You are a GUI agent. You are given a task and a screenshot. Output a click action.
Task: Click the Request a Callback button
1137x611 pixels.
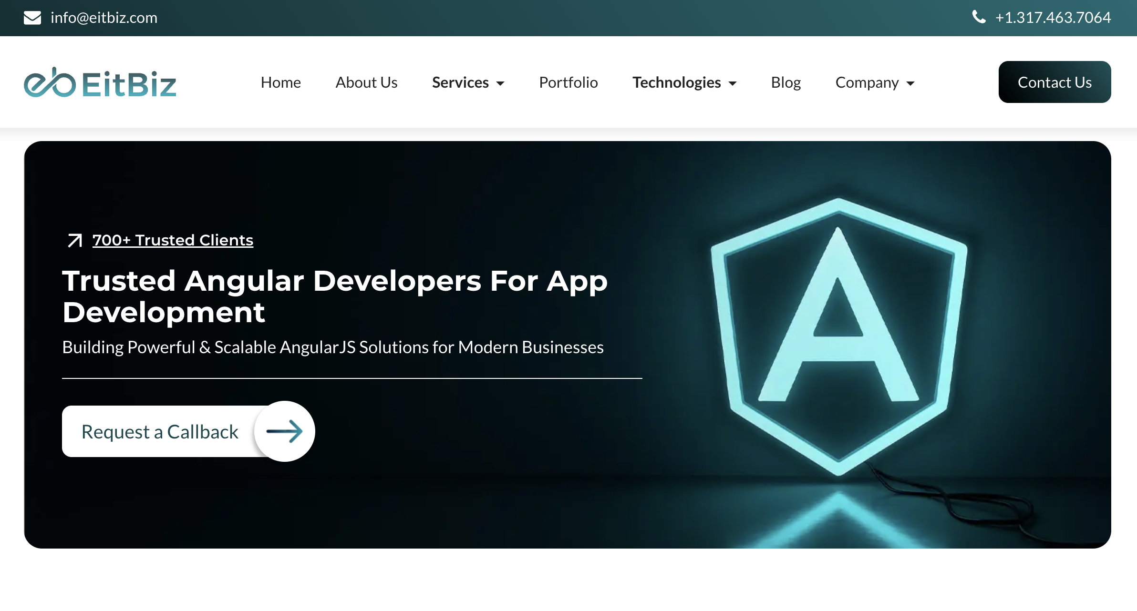click(160, 431)
